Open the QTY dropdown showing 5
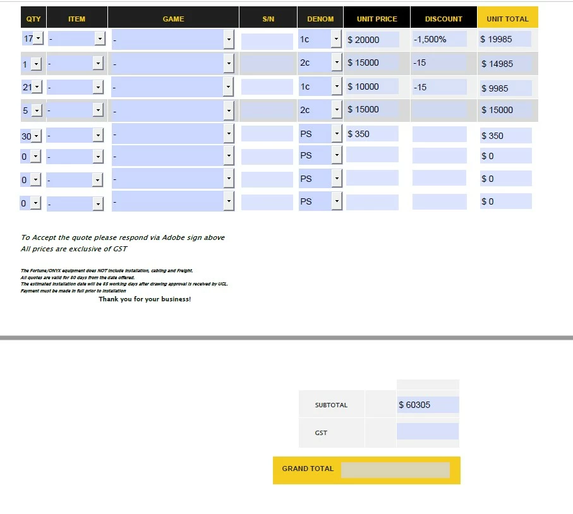This screenshot has height=514, width=573. click(x=37, y=111)
